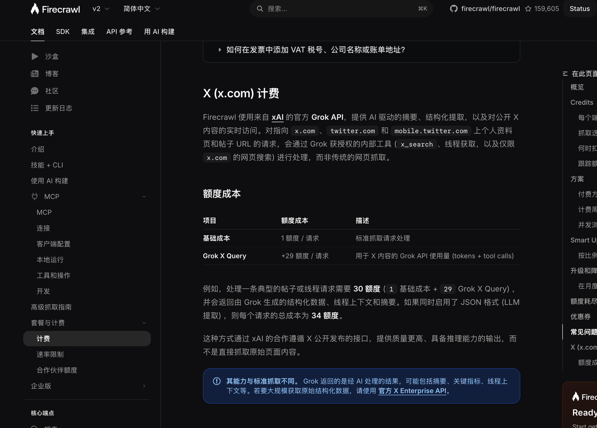
Task: Open the 官方 X Enterprise API link
Action: (x=412, y=391)
